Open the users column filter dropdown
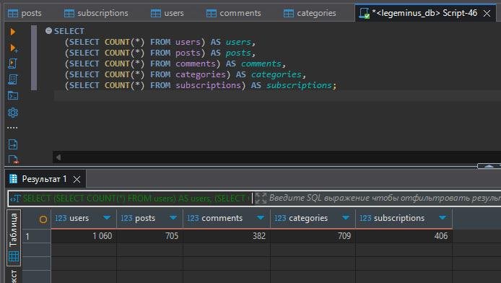Viewport: 501px width, 283px height. (x=107, y=218)
